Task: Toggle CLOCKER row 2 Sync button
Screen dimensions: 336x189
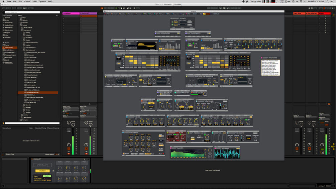Action: click(x=176, y=25)
